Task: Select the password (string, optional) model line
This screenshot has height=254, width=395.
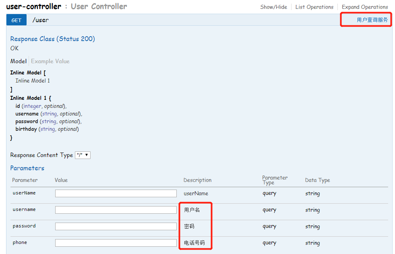Action: tap(49, 121)
